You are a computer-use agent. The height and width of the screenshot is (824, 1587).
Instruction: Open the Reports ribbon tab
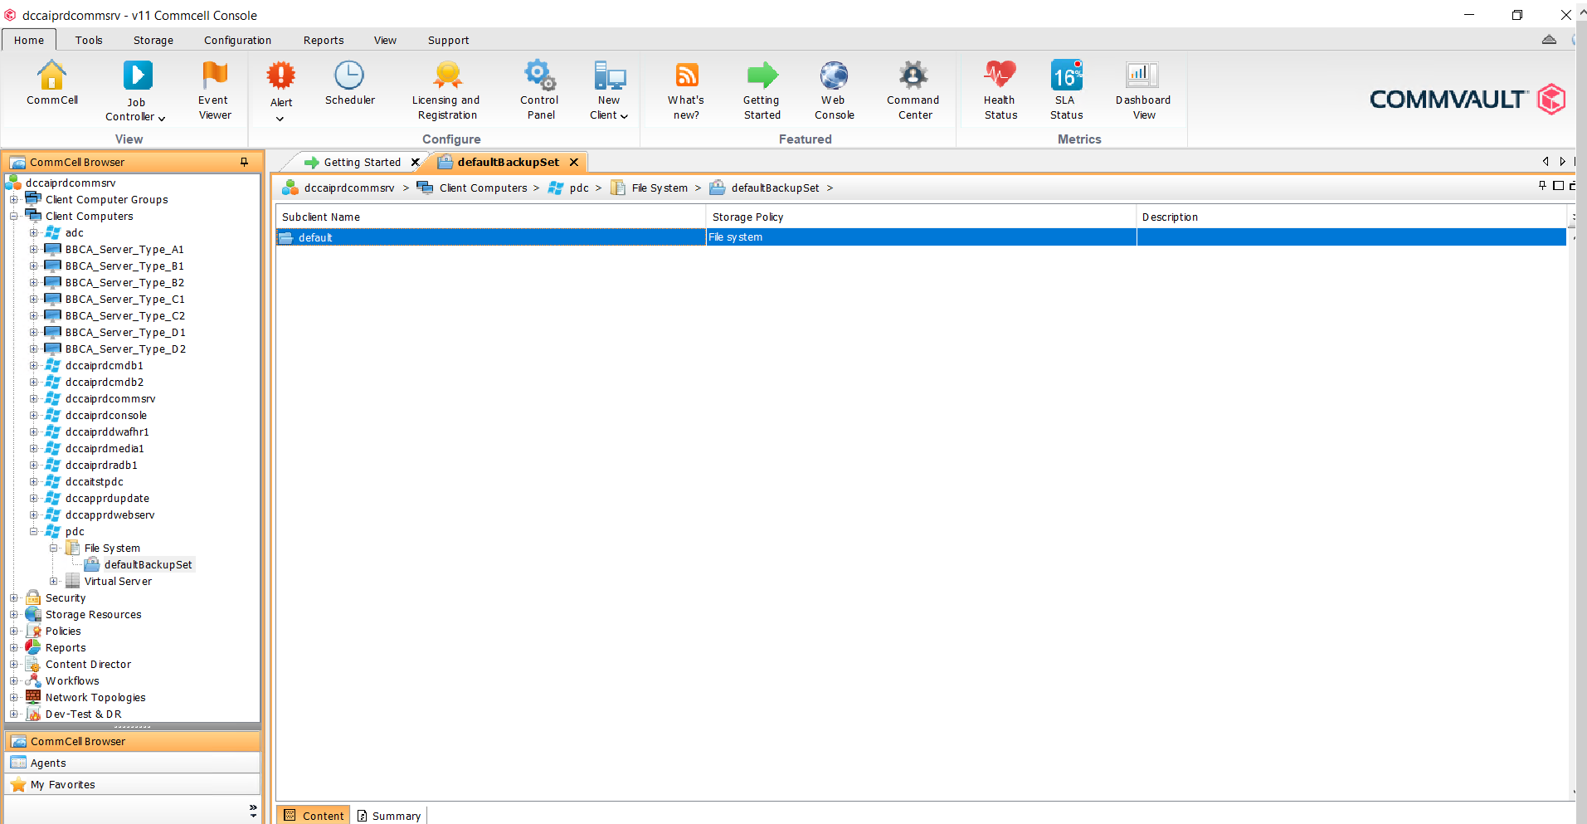[x=324, y=40]
